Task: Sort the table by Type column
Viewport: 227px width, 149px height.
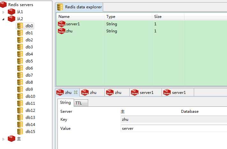Action: 128,17
